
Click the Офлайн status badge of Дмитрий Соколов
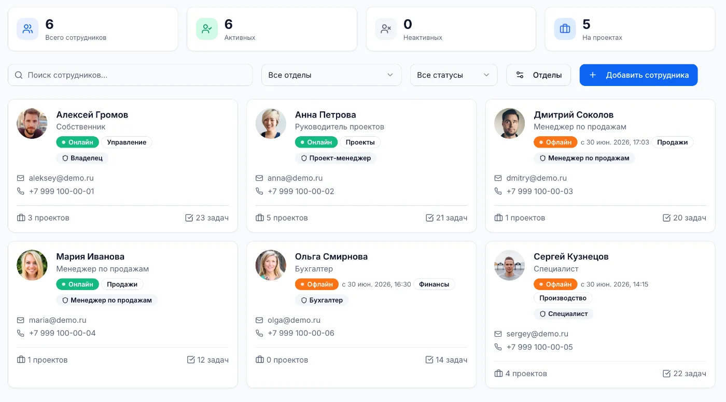pyautogui.click(x=555, y=142)
